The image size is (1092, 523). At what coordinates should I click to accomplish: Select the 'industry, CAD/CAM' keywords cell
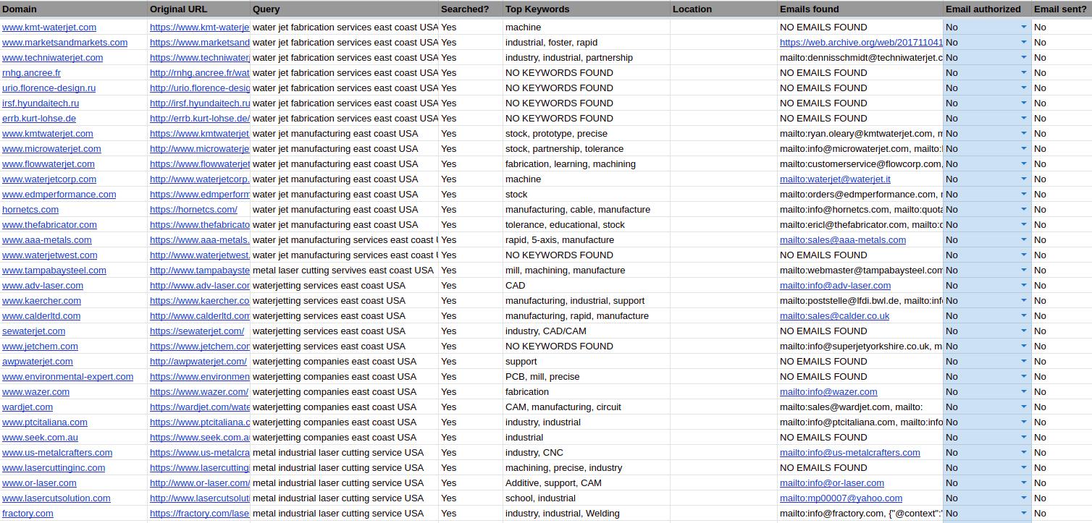point(587,331)
